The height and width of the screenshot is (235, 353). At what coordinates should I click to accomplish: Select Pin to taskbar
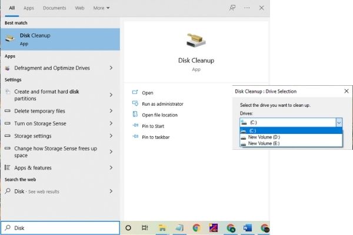[155, 137]
